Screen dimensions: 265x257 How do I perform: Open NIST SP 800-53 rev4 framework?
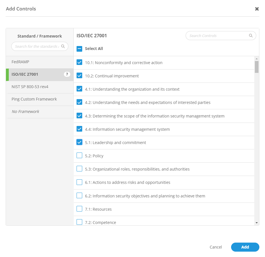click(30, 87)
